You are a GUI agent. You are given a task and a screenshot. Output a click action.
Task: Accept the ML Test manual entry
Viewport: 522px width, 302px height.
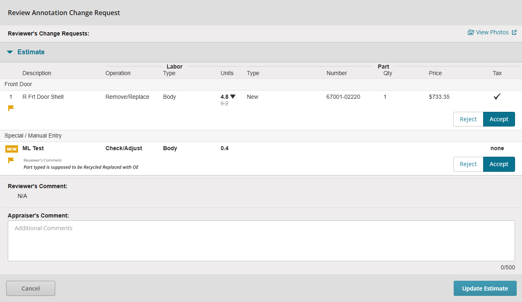(x=499, y=164)
